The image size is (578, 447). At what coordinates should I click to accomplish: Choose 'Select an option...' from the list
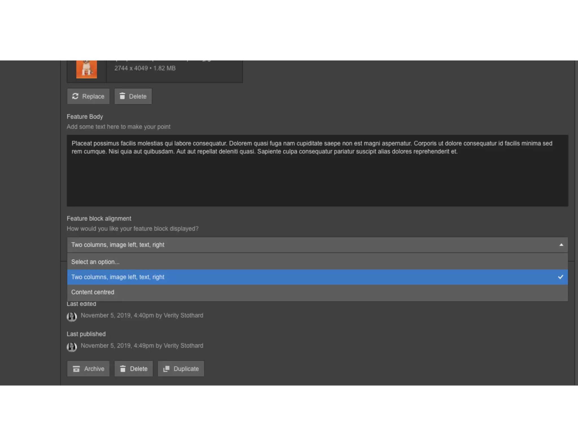pos(95,262)
